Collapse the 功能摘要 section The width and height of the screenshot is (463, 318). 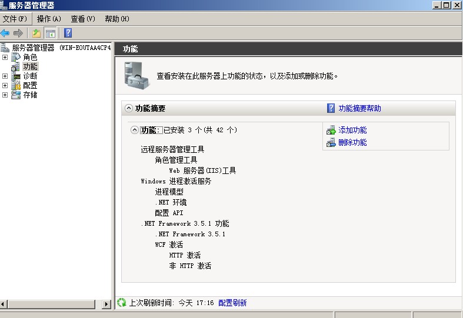coord(128,108)
